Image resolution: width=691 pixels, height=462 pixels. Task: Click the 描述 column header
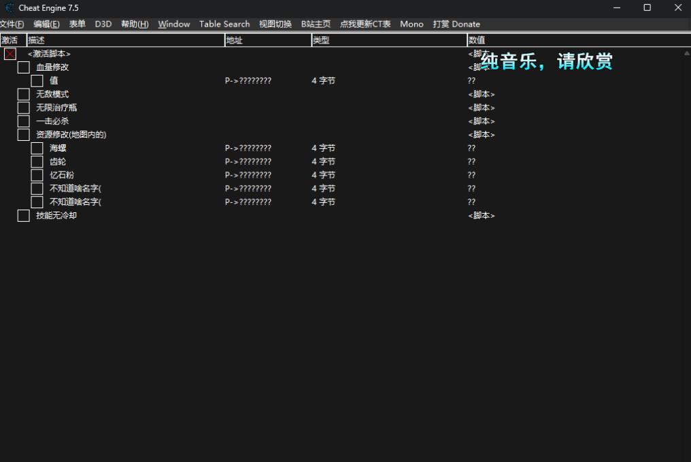click(x=126, y=40)
